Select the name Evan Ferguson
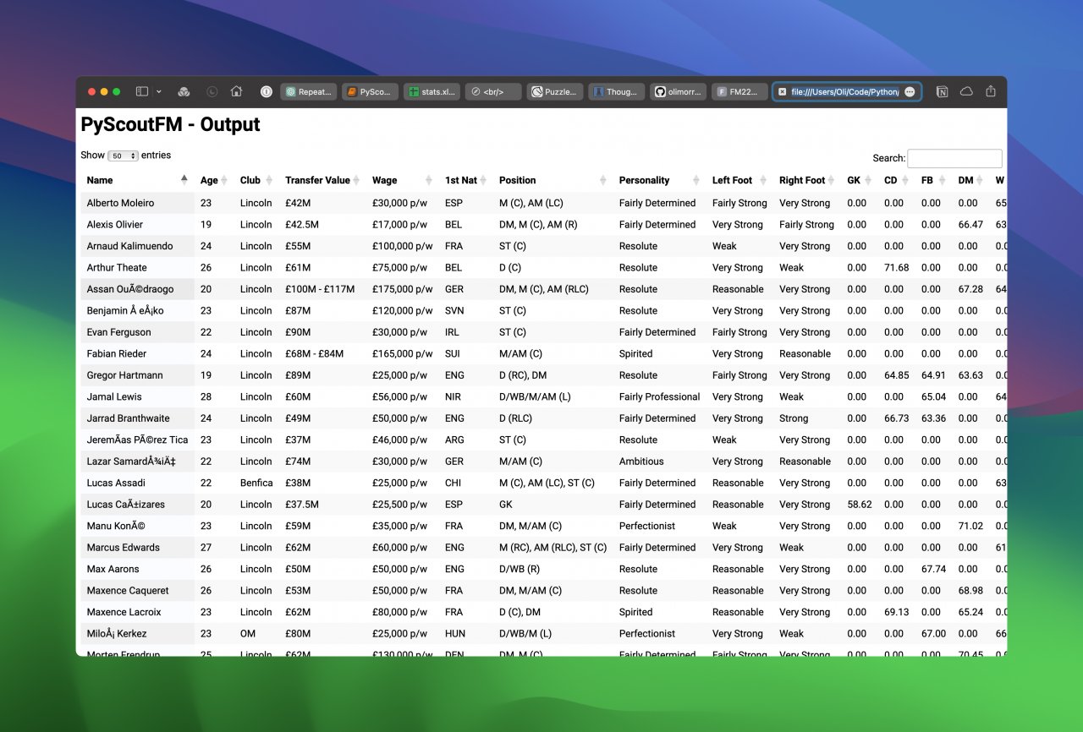Image resolution: width=1083 pixels, height=732 pixels. click(118, 332)
